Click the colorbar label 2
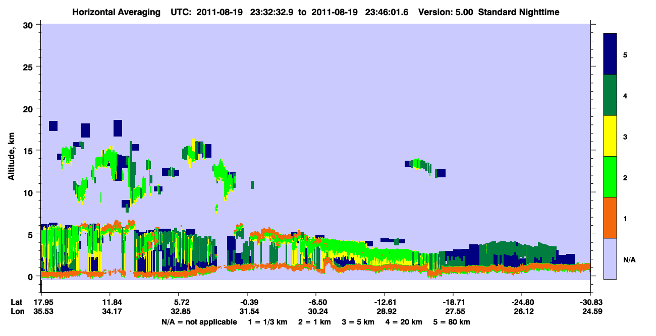656x336 pixels. point(625,178)
